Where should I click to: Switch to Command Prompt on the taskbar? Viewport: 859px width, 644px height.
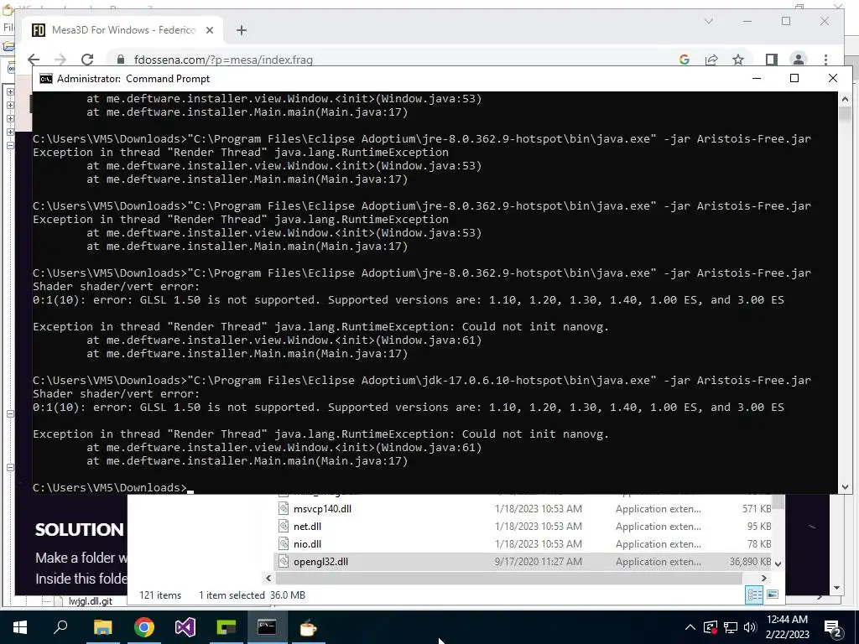tap(268, 627)
